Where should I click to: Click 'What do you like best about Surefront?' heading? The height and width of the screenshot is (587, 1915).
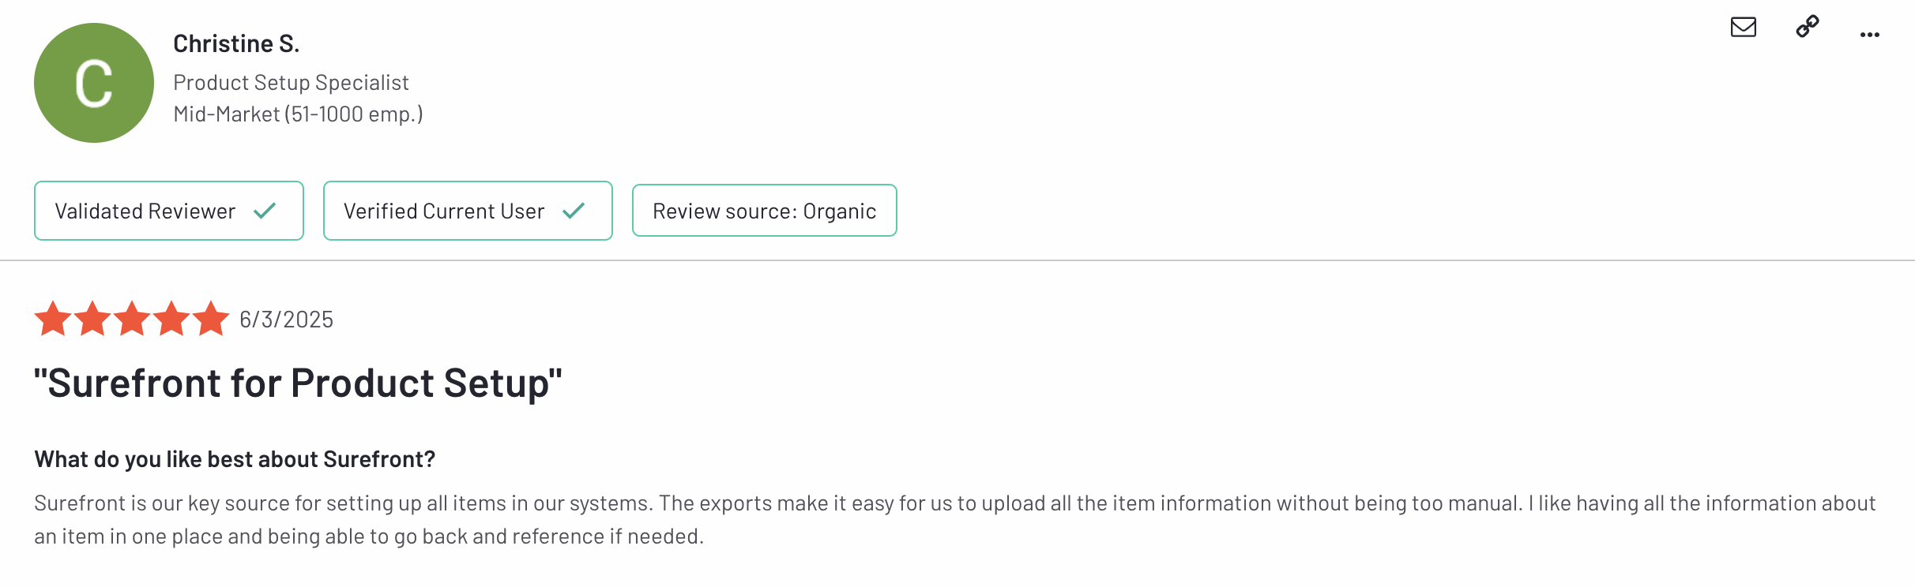(x=235, y=459)
